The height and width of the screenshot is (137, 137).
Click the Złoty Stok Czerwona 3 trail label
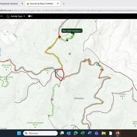pos(72,31)
